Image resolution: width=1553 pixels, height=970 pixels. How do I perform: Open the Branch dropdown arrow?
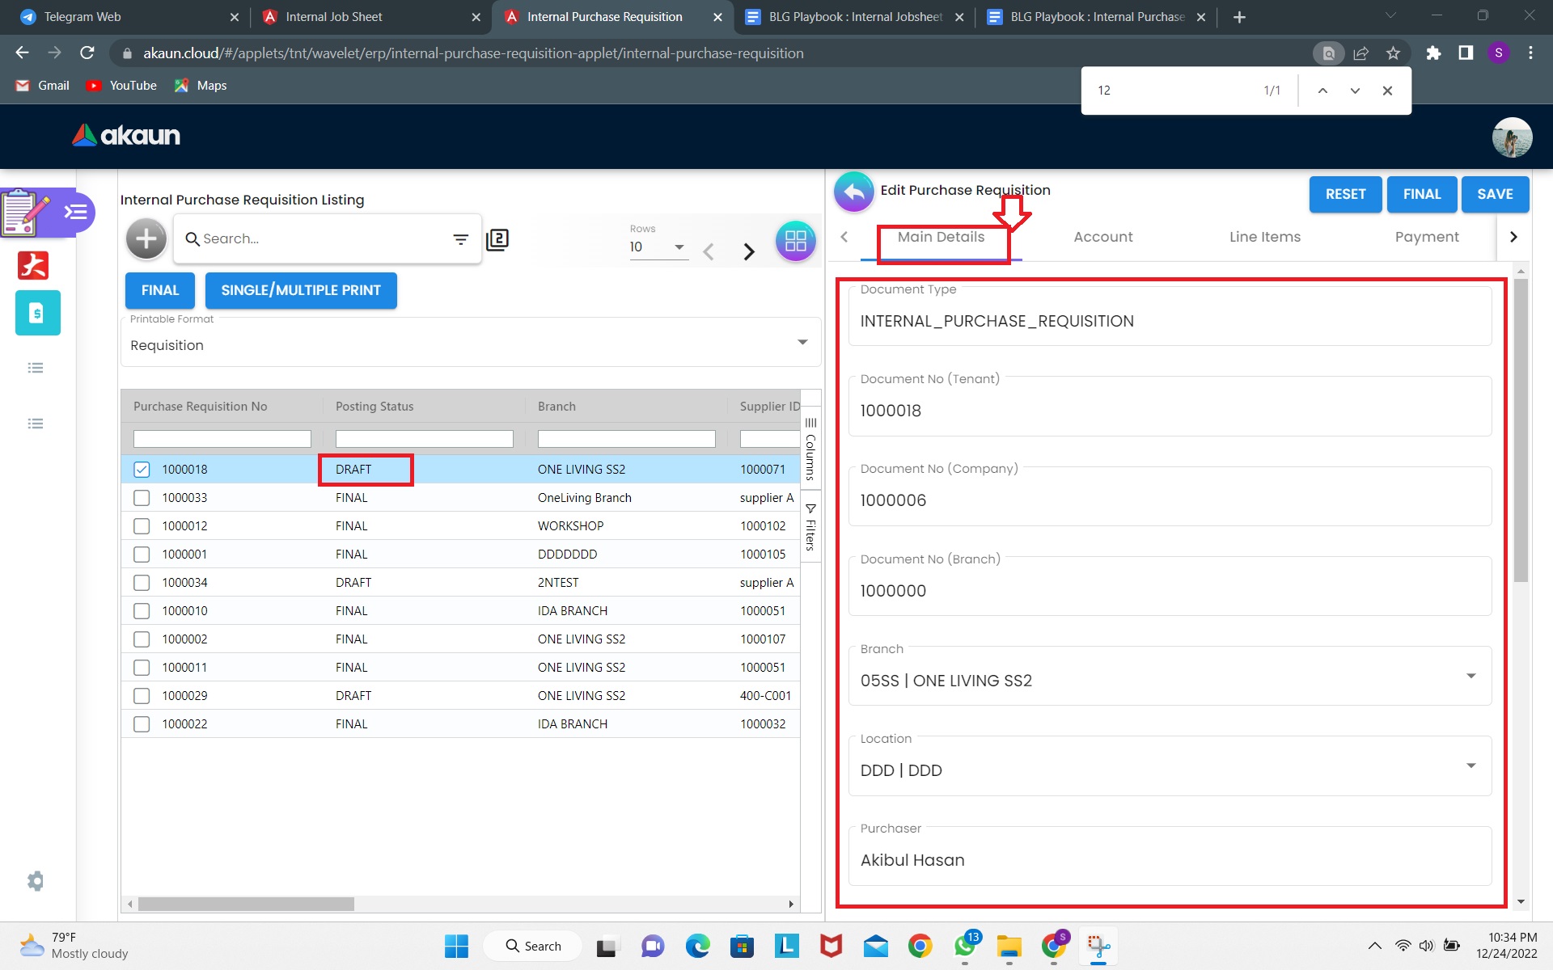1470,677
